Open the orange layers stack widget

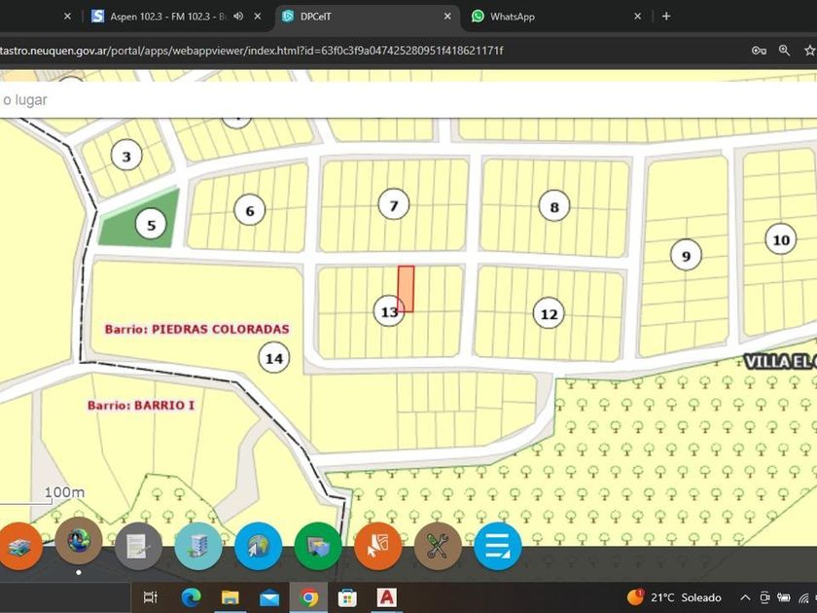19,547
